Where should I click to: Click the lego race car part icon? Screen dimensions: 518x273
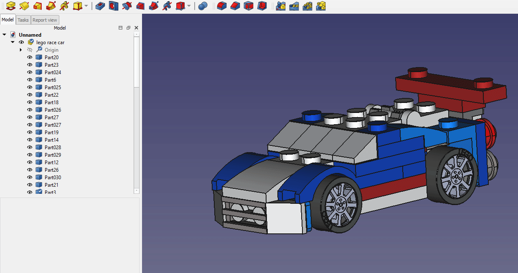pos(30,43)
